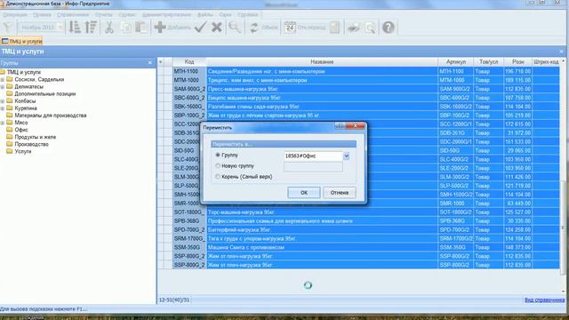
Task: Select the Производство folder
Action: coord(32,144)
